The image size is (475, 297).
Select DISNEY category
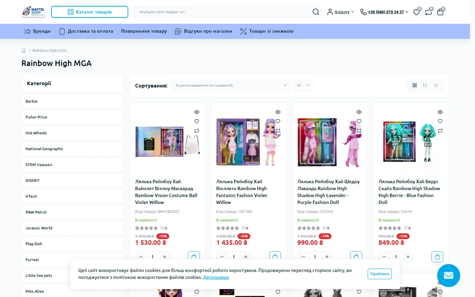pyautogui.click(x=73, y=181)
